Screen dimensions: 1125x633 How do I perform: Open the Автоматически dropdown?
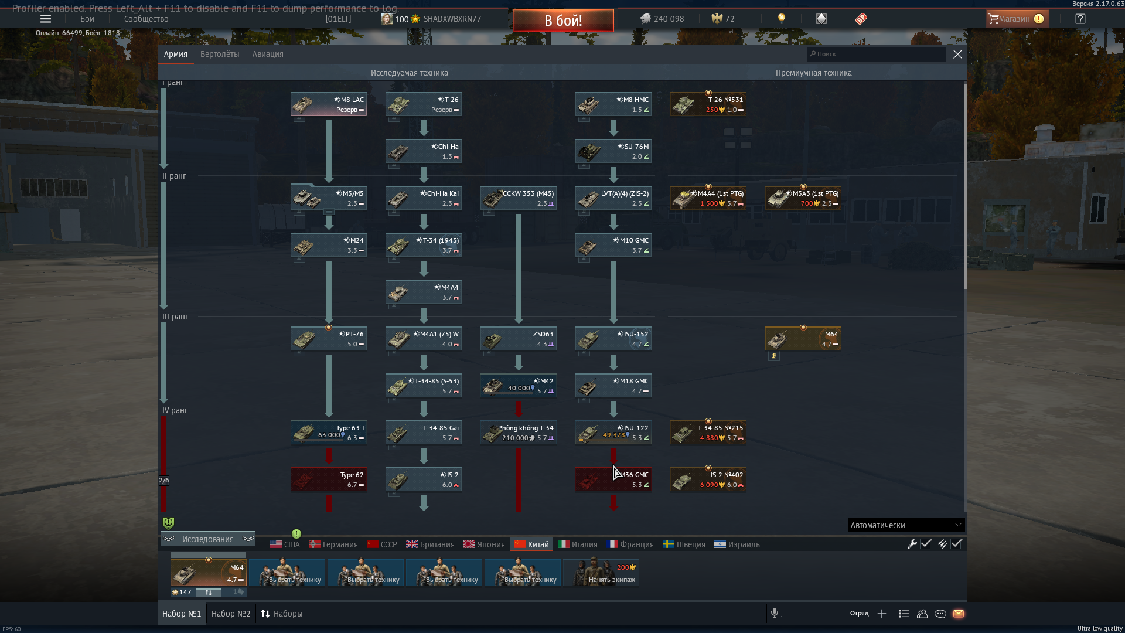[x=905, y=525]
